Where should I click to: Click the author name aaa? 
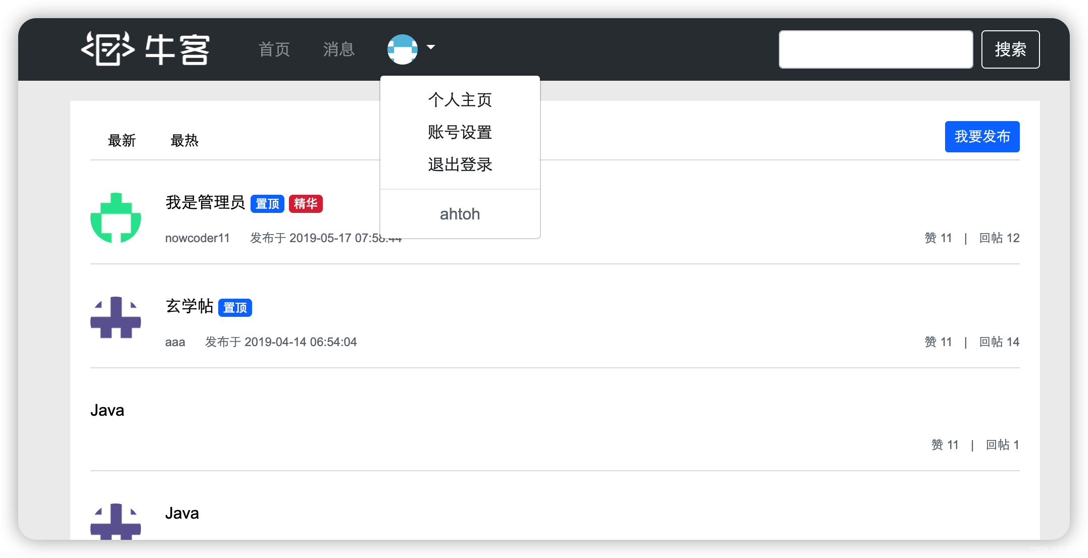click(x=175, y=342)
